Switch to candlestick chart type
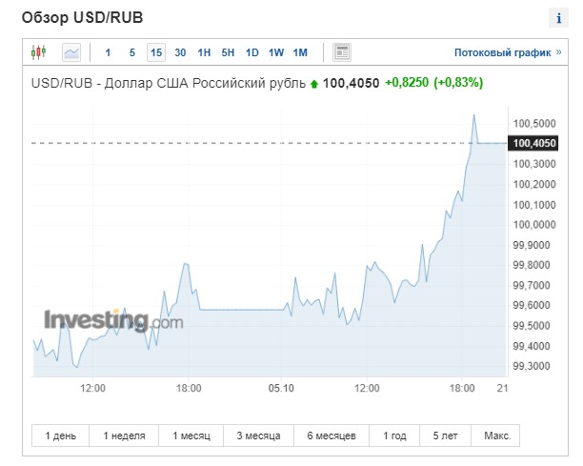This screenshot has width=583, height=466. [x=38, y=52]
